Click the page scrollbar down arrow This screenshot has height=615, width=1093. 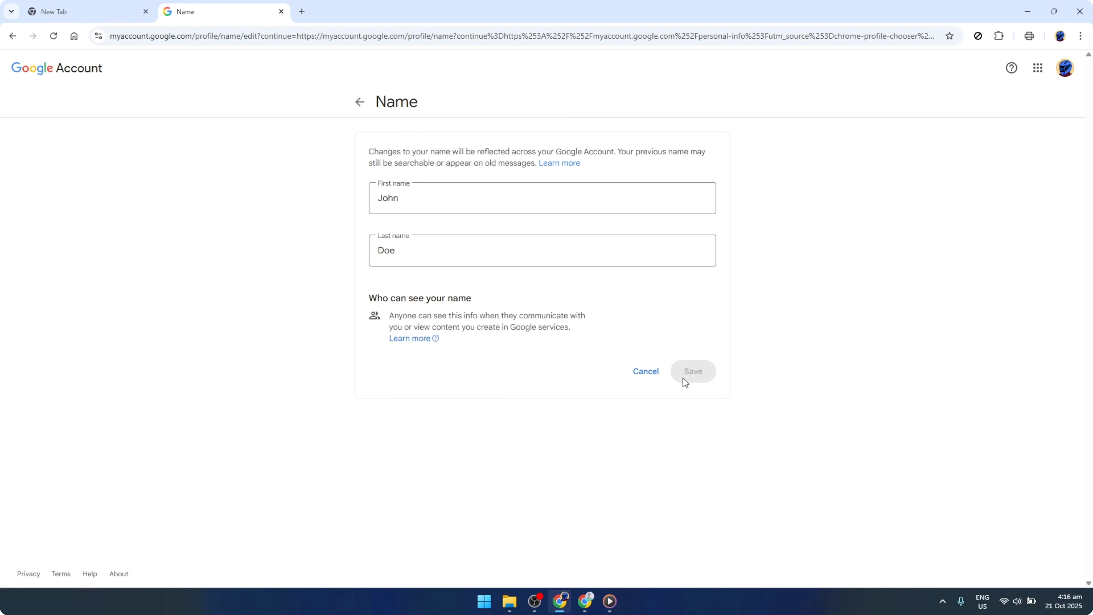click(1088, 583)
